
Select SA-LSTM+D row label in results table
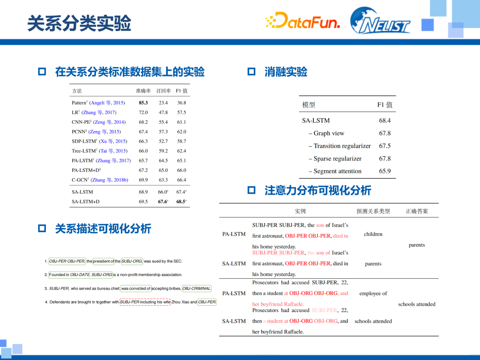point(86,201)
